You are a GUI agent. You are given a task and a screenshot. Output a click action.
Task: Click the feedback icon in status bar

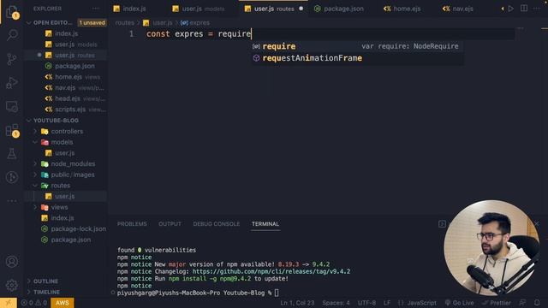(523, 303)
